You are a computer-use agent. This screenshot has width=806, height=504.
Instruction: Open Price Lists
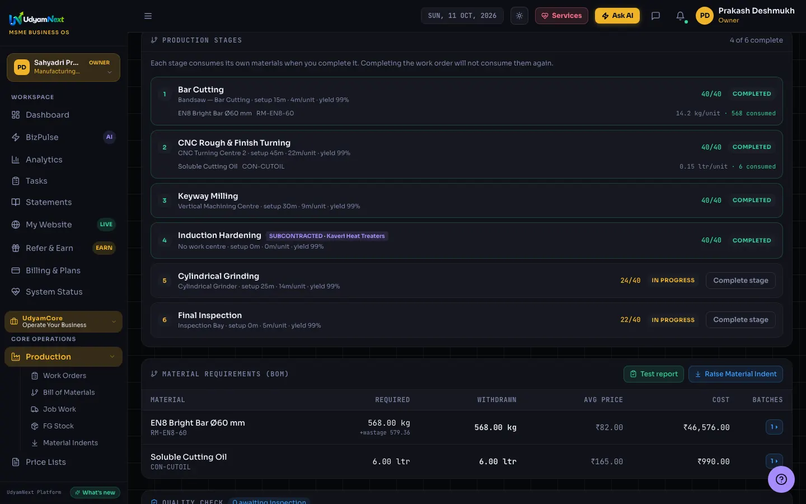pyautogui.click(x=63, y=462)
